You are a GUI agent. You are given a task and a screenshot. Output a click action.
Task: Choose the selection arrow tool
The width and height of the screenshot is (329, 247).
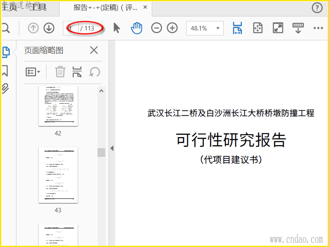116,28
